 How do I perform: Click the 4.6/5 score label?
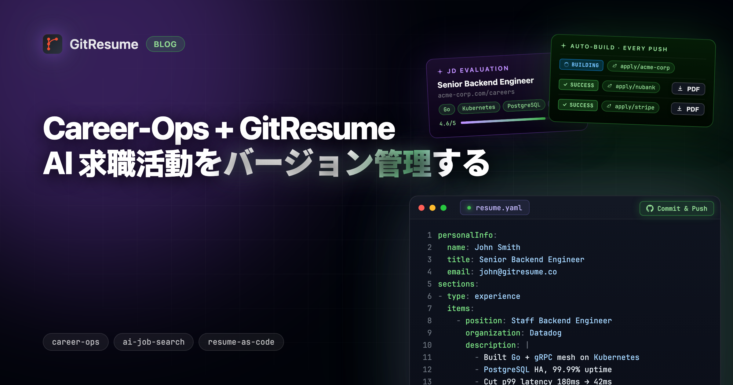click(447, 123)
